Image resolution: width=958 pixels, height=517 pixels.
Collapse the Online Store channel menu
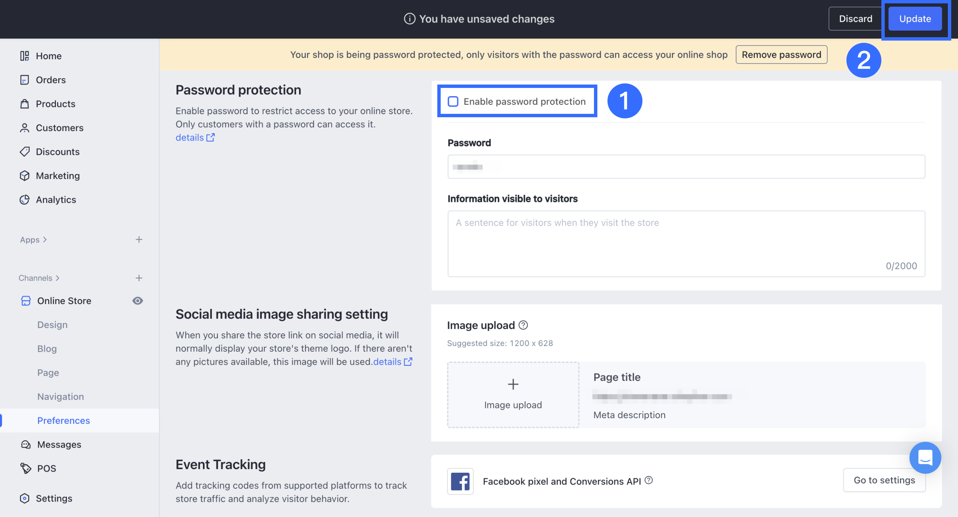[64, 301]
